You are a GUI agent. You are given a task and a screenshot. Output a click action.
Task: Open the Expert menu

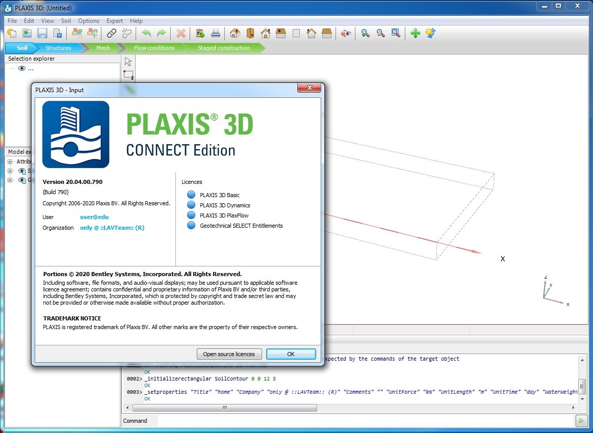coord(115,21)
